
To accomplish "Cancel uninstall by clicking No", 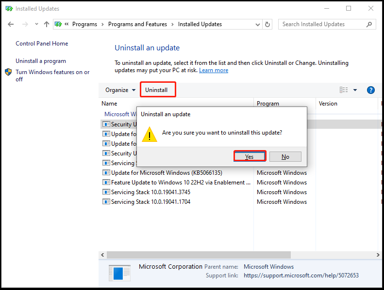I will 285,156.
